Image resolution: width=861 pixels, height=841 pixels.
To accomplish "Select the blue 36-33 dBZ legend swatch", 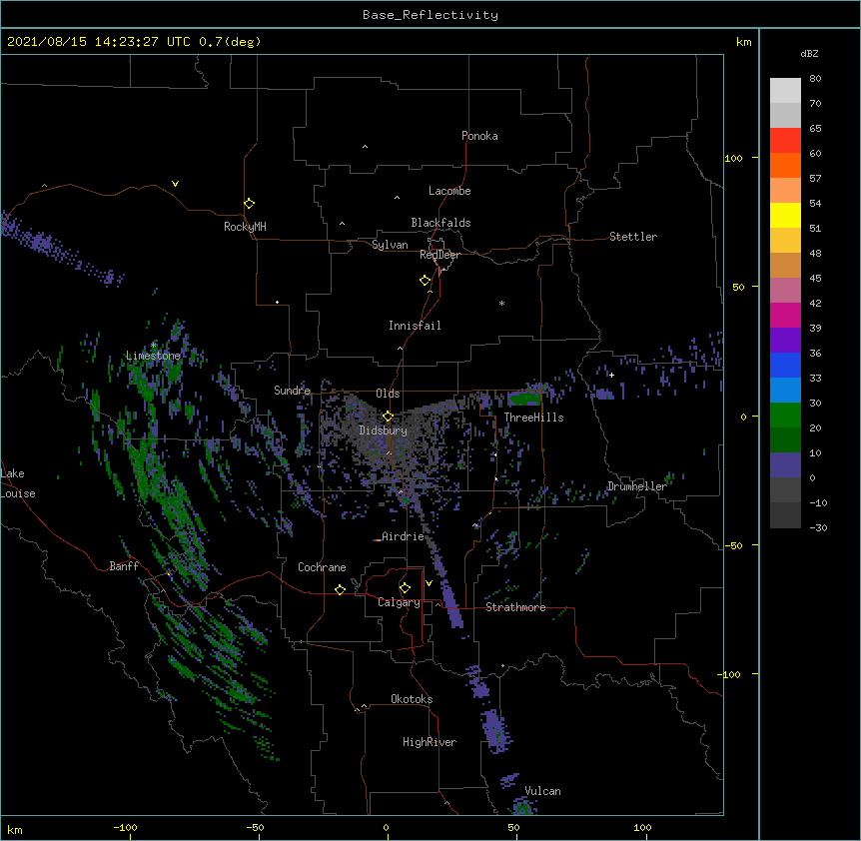I will (x=785, y=366).
